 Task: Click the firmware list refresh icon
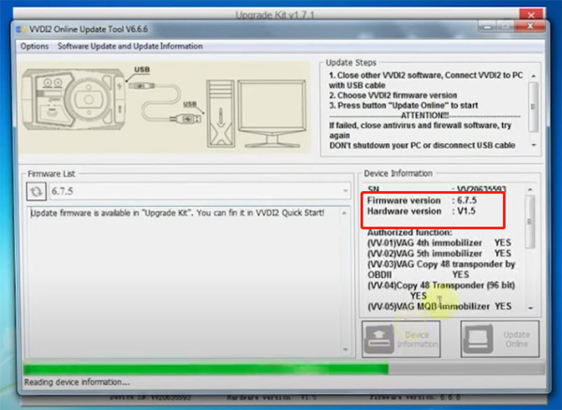[37, 191]
